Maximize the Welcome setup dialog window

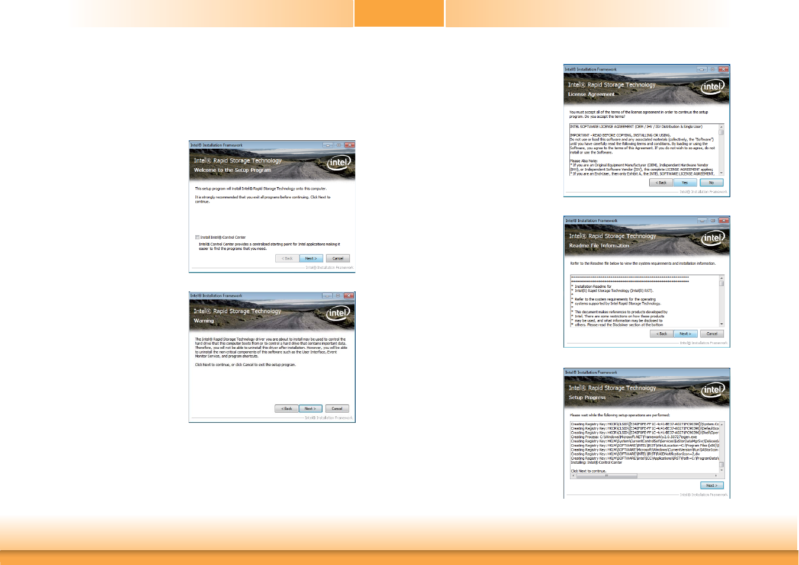click(x=339, y=145)
